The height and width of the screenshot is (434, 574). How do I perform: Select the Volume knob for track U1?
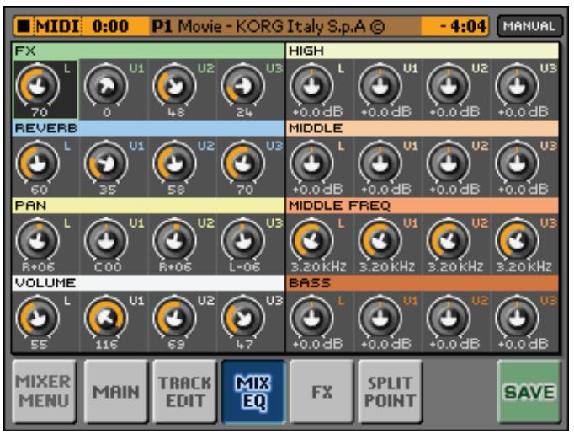pos(107,318)
